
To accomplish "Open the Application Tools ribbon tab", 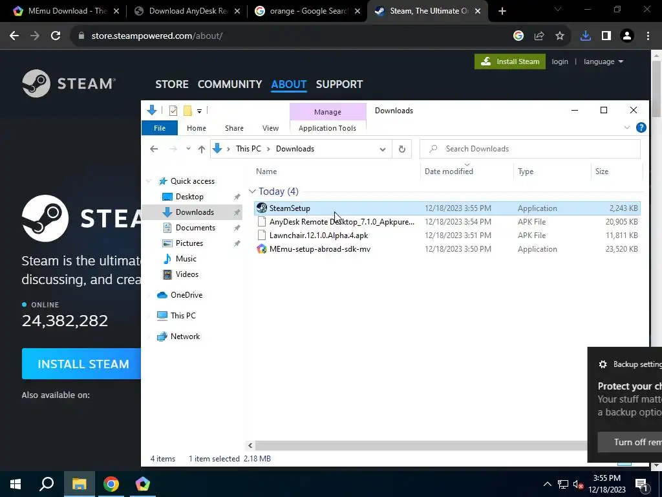I will 327,128.
